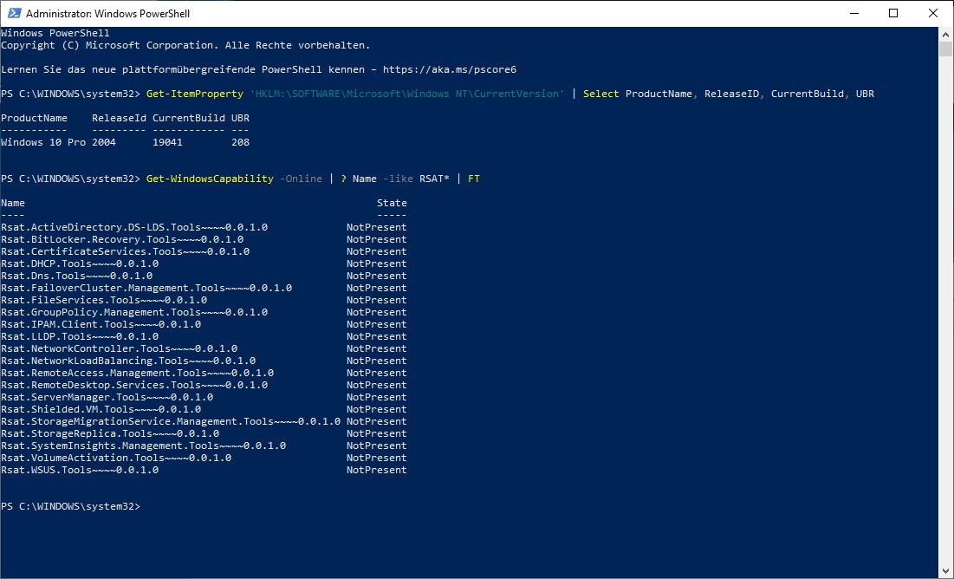This screenshot has width=954, height=579.
Task: Maximize the PowerShell window
Action: (x=893, y=14)
